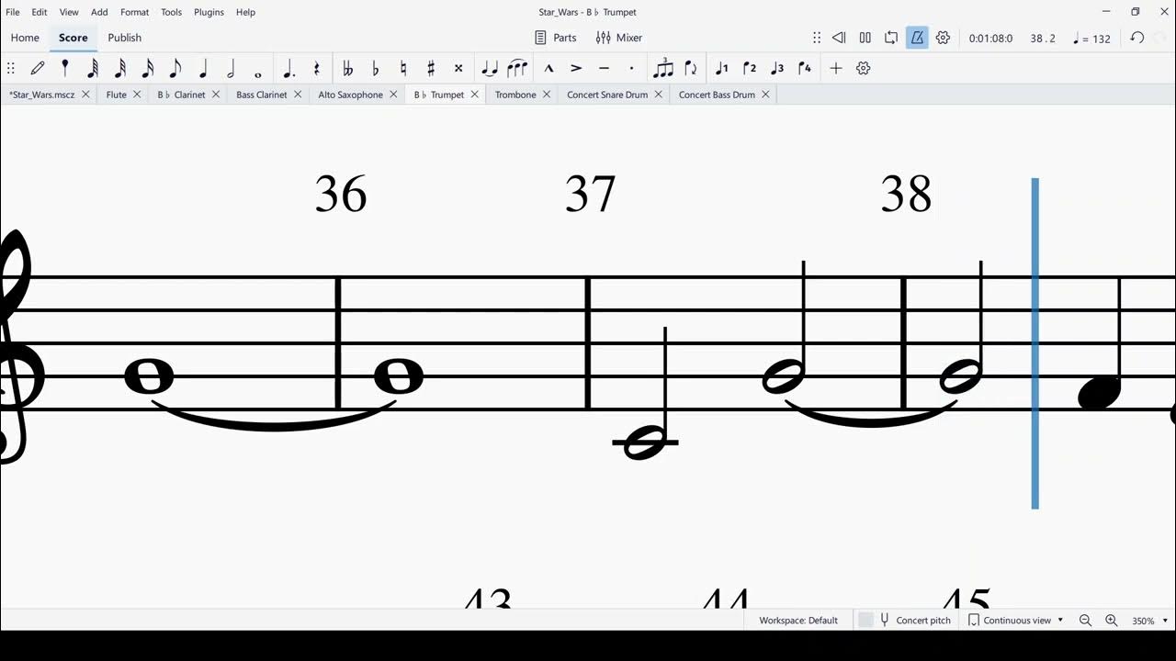This screenshot has height=661, width=1176.
Task: Add a tie to selected note
Action: click(490, 68)
